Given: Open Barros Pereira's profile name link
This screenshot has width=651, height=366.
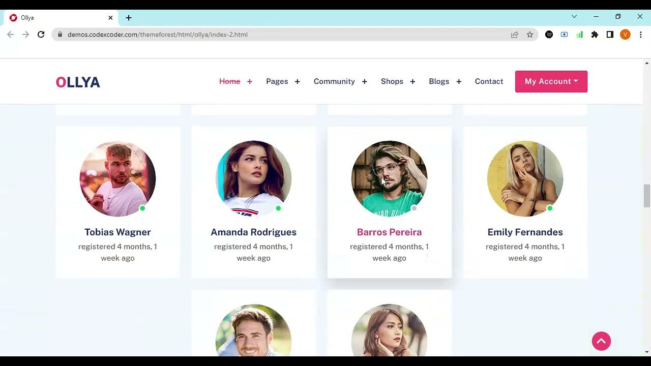Looking at the screenshot, I should point(389,232).
